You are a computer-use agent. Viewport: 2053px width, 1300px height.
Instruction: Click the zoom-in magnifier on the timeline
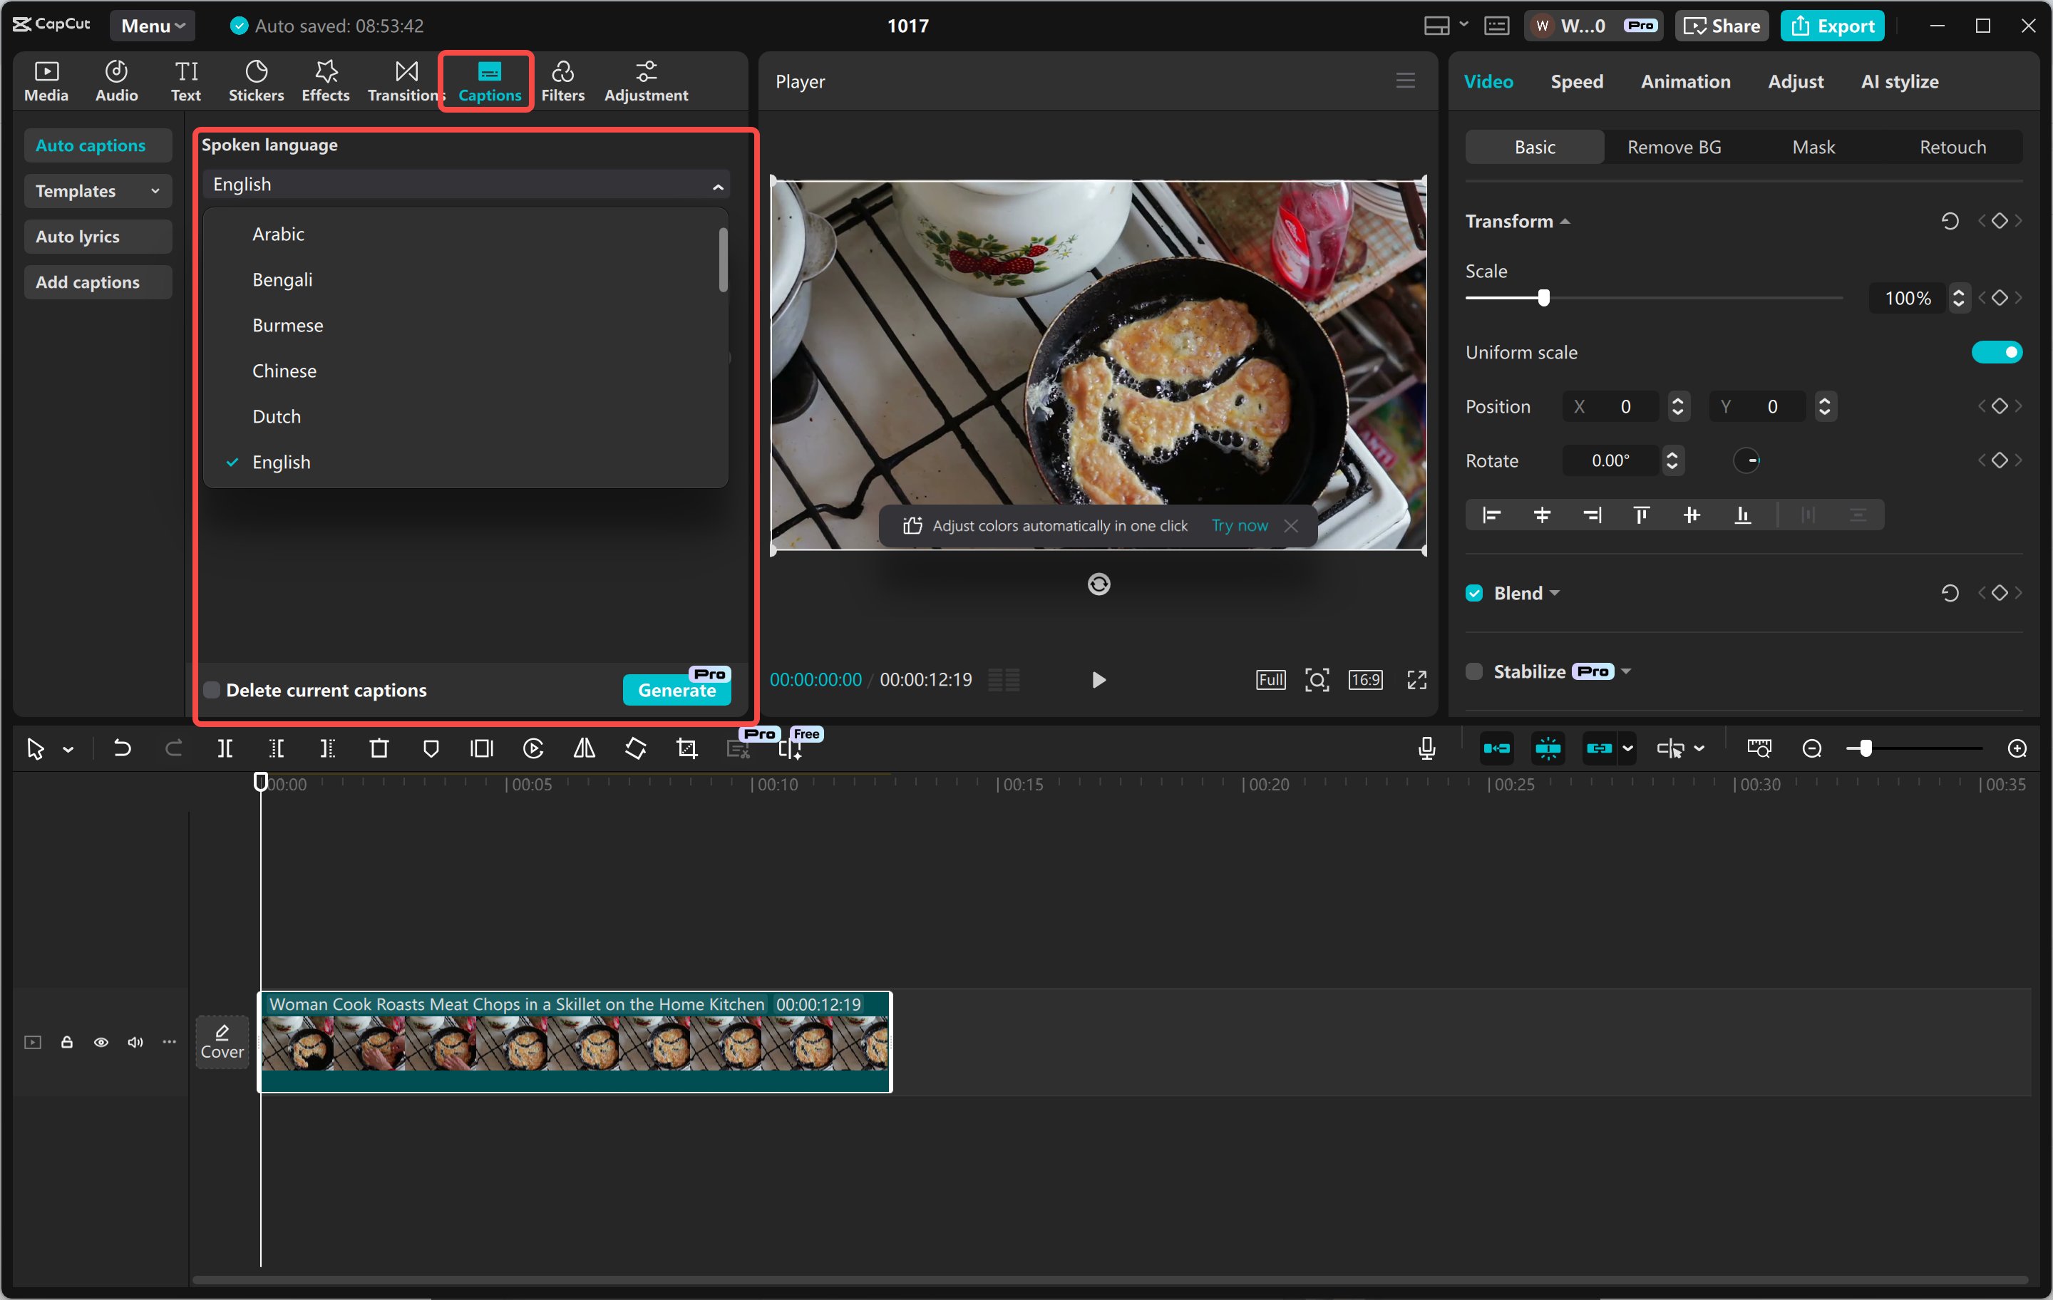2017,748
